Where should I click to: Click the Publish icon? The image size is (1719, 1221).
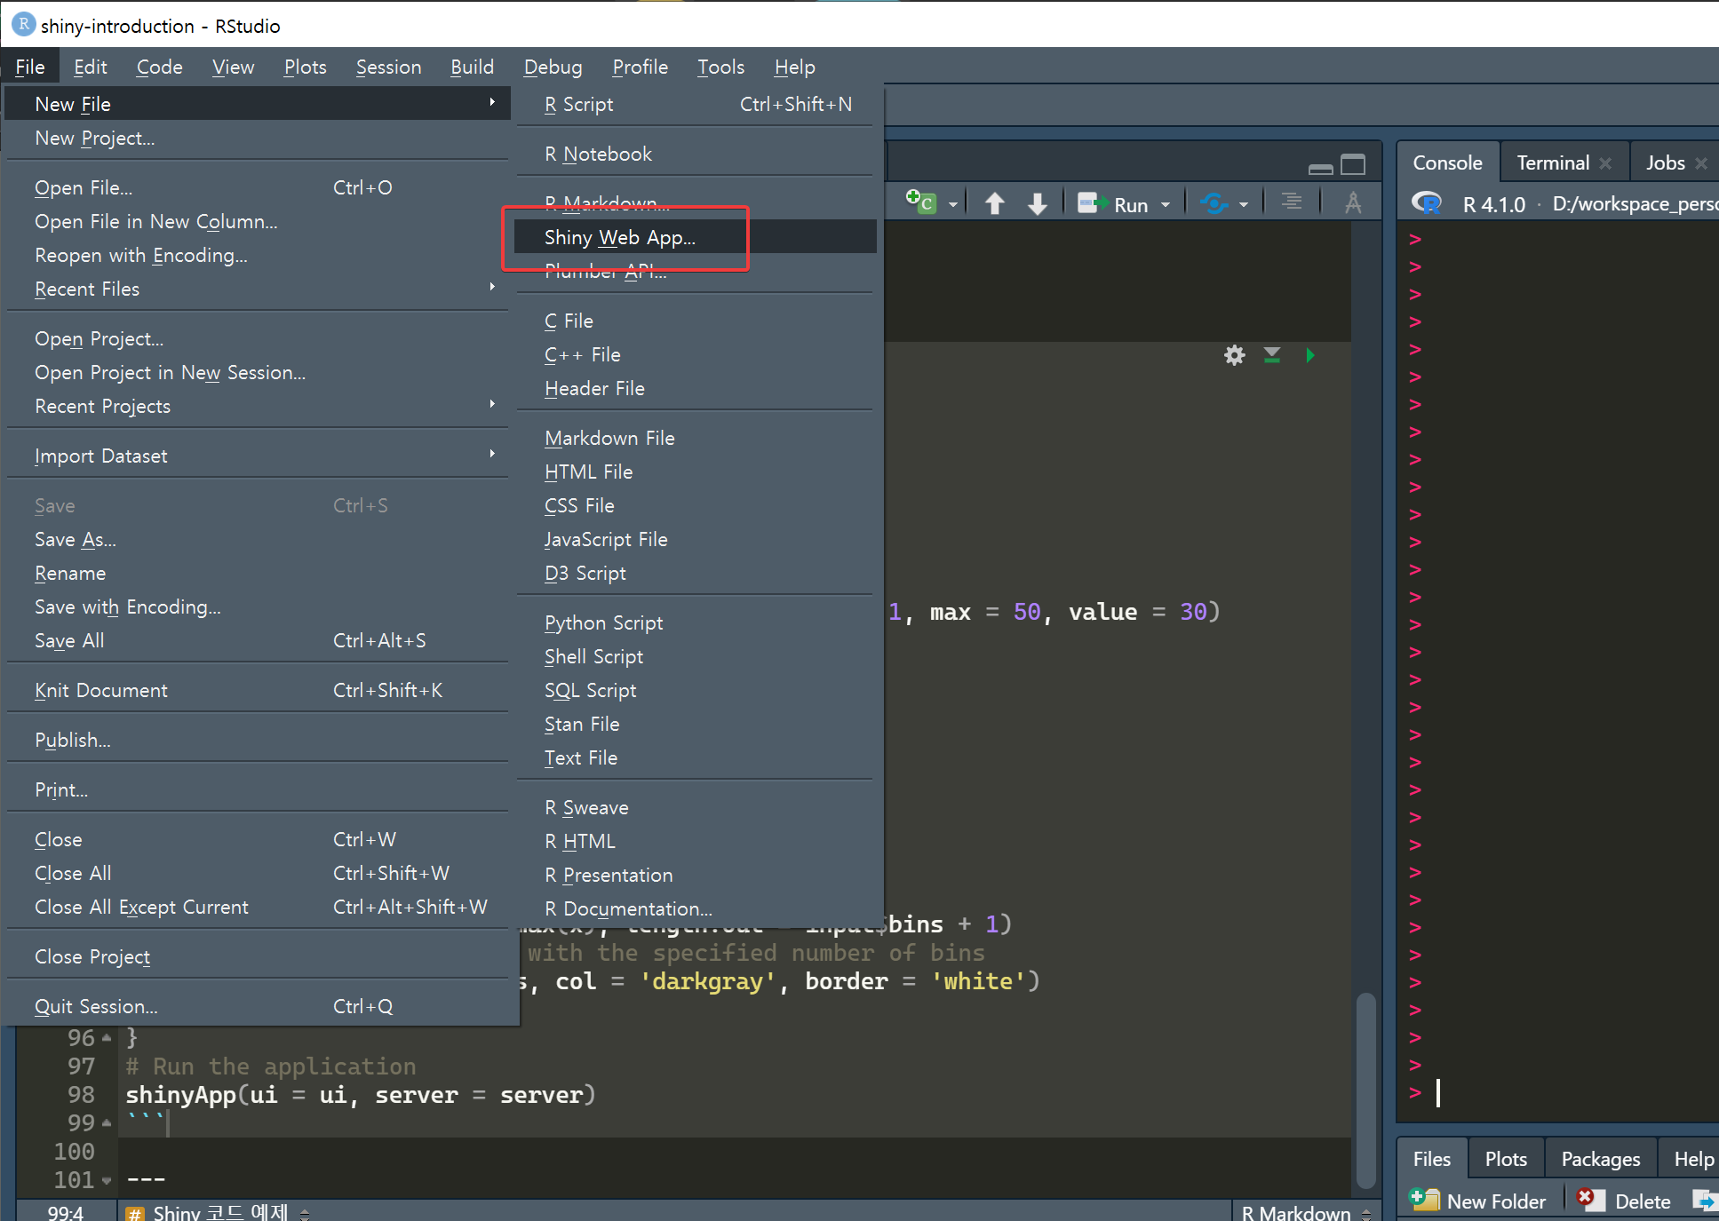[x=1214, y=204]
